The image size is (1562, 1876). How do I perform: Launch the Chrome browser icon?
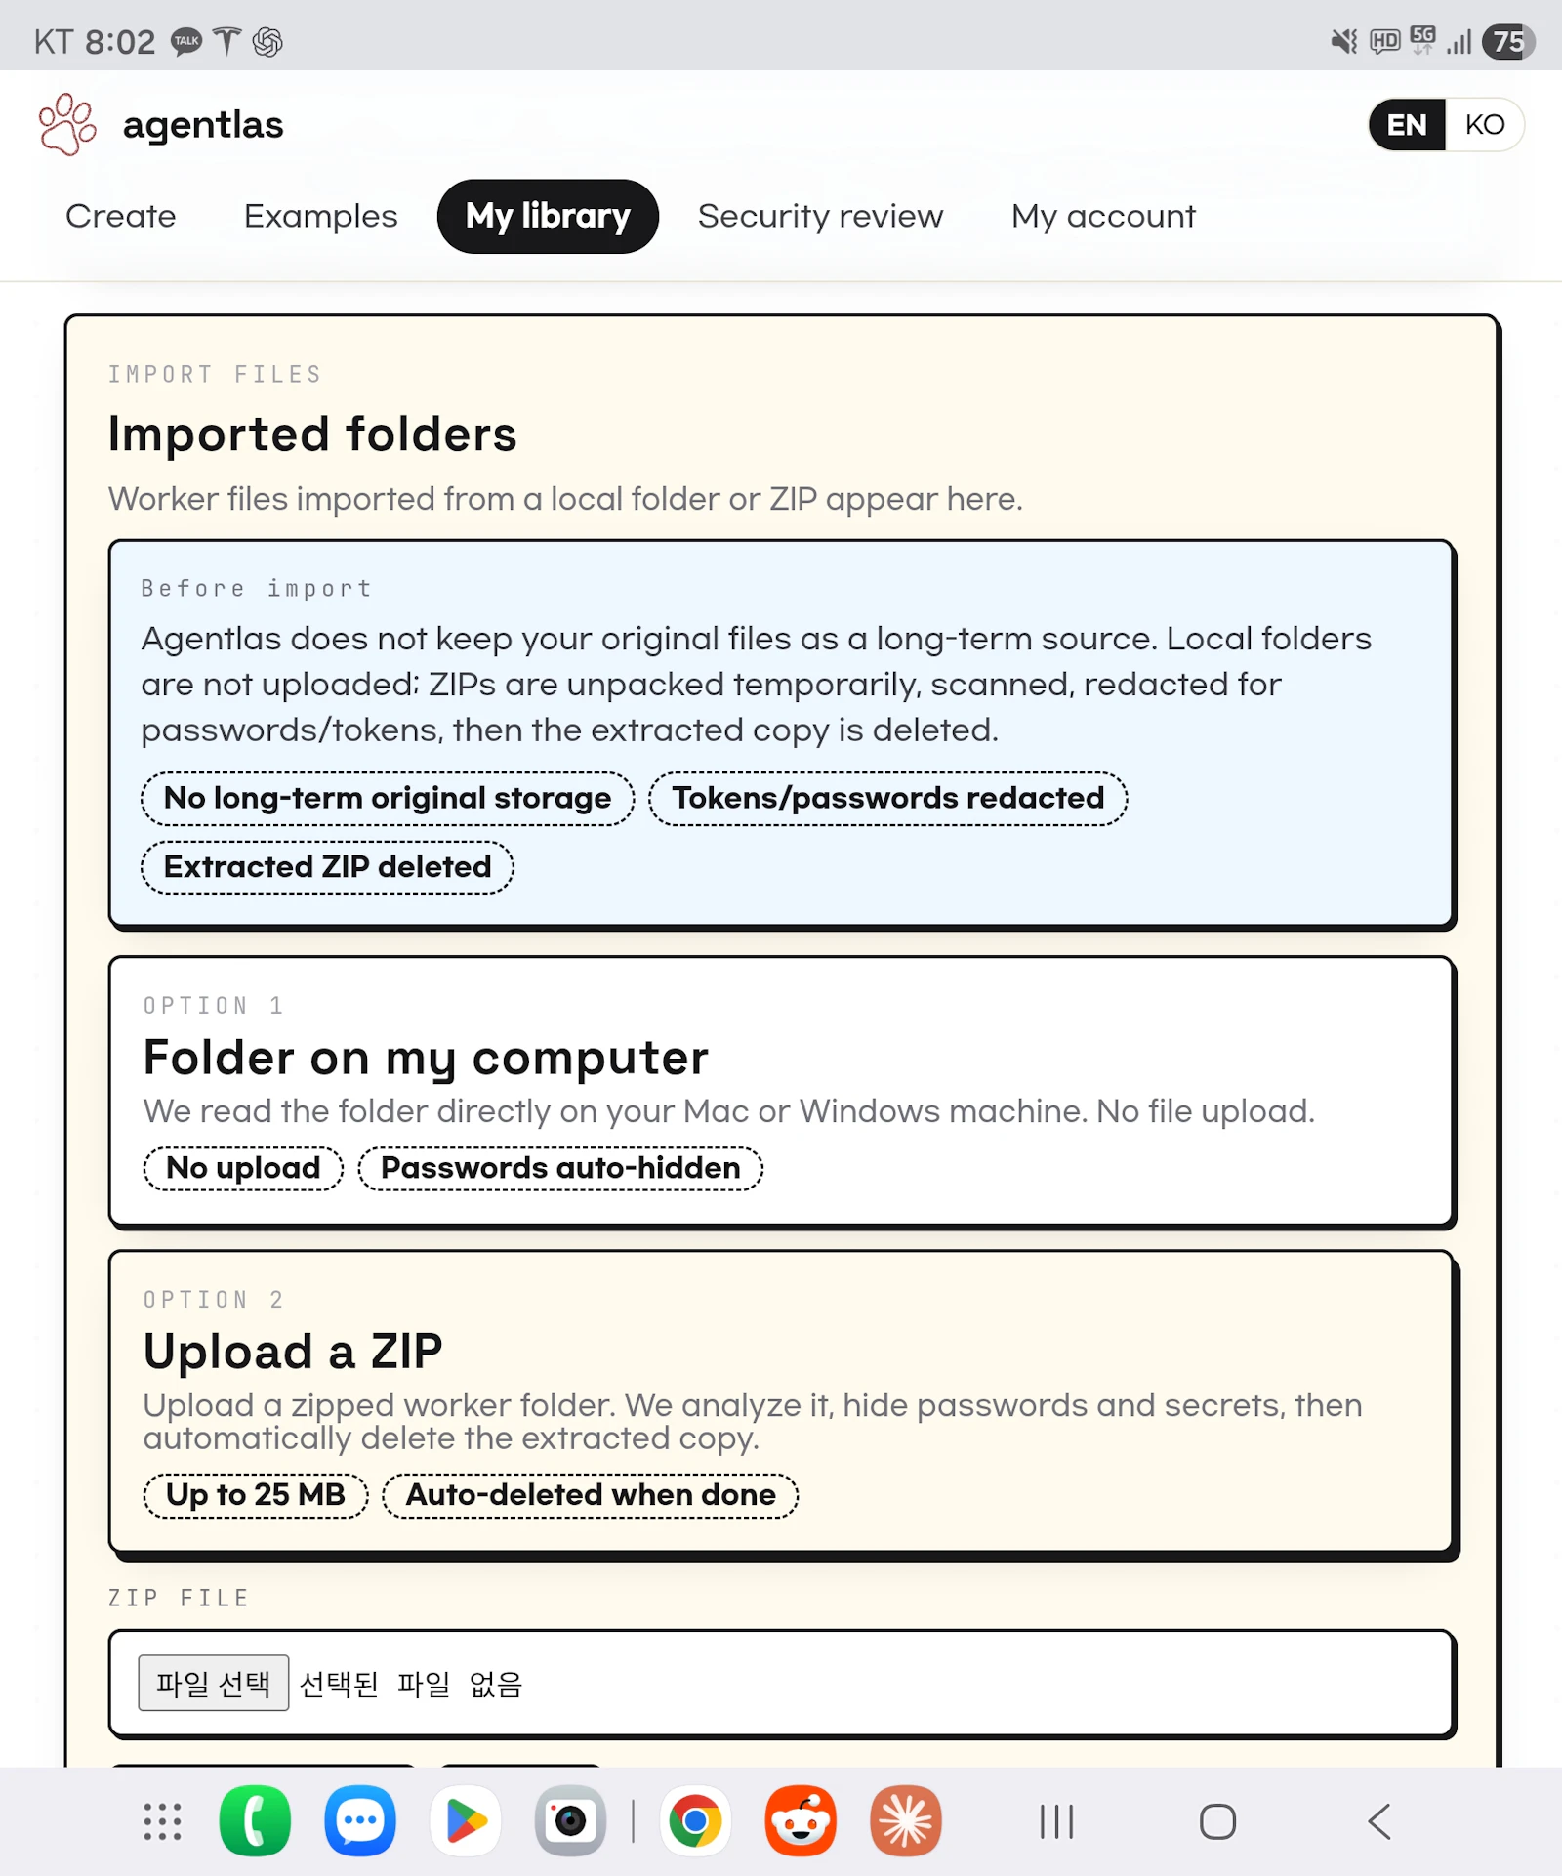click(695, 1821)
